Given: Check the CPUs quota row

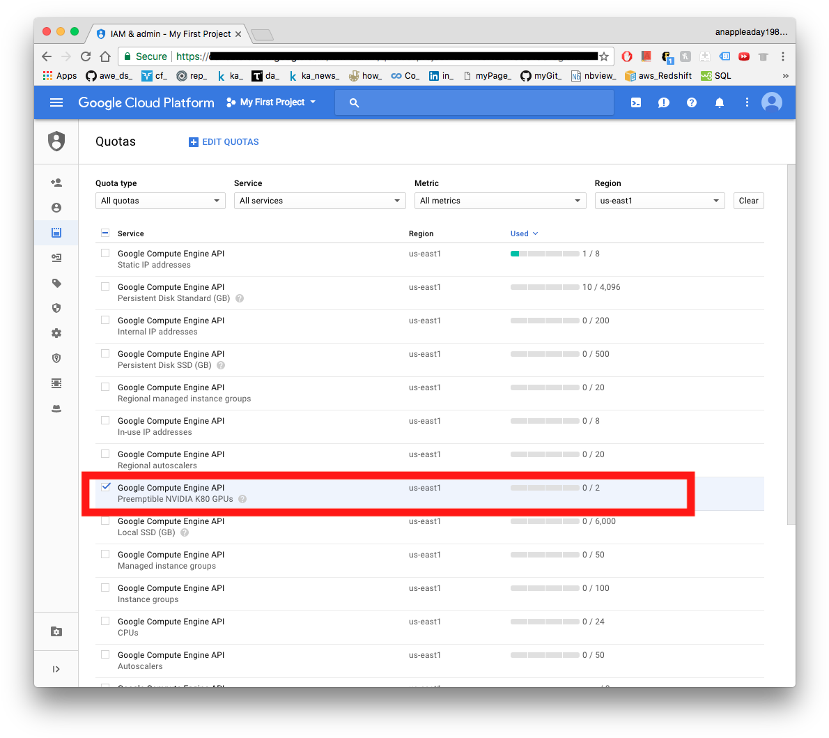Looking at the screenshot, I should [x=105, y=620].
